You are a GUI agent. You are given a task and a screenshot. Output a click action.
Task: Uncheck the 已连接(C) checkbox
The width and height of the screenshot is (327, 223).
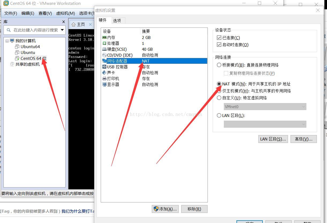tap(219, 38)
